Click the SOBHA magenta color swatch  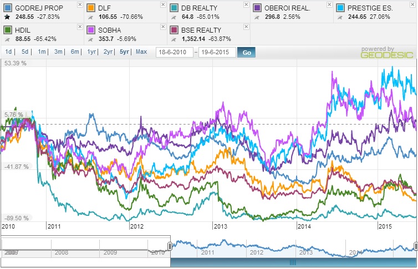[x=90, y=30]
